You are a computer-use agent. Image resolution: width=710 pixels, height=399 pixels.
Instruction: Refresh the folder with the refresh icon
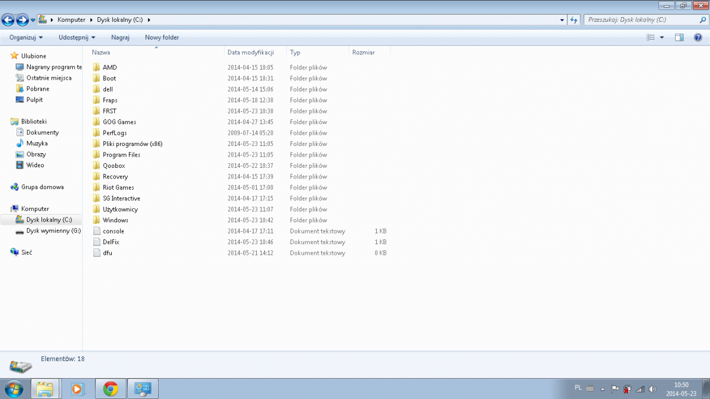[573, 20]
